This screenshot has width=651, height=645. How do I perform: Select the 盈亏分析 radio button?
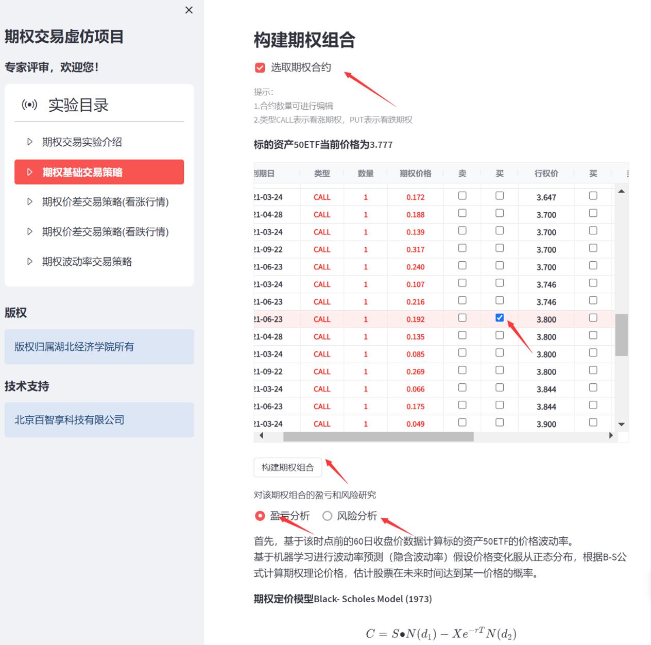click(260, 516)
